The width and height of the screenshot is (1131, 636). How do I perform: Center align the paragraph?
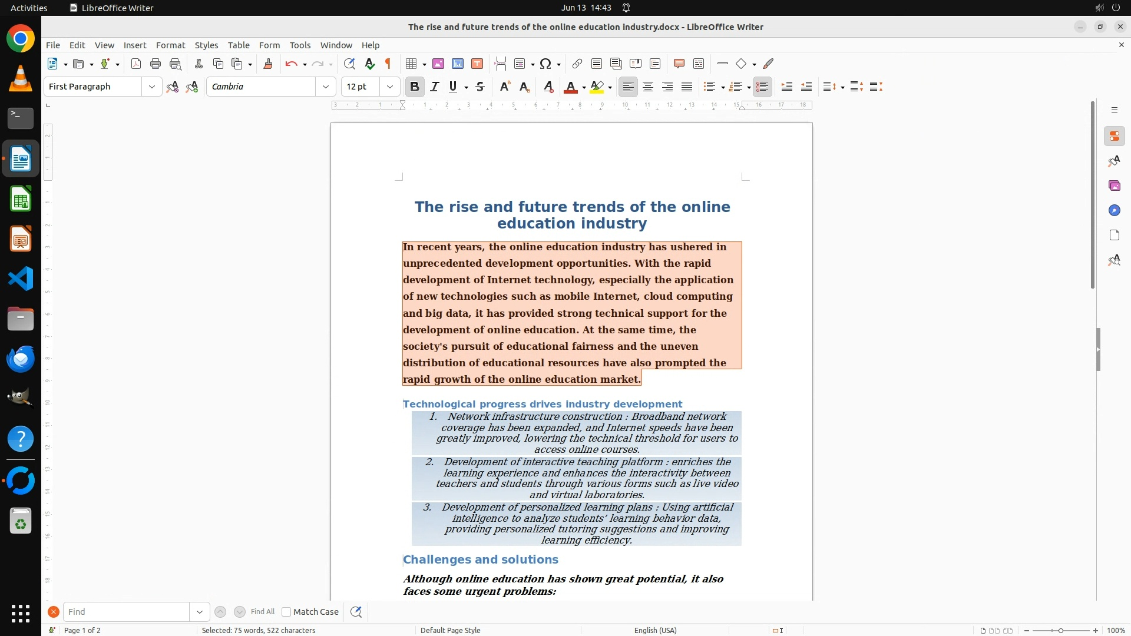pos(648,87)
